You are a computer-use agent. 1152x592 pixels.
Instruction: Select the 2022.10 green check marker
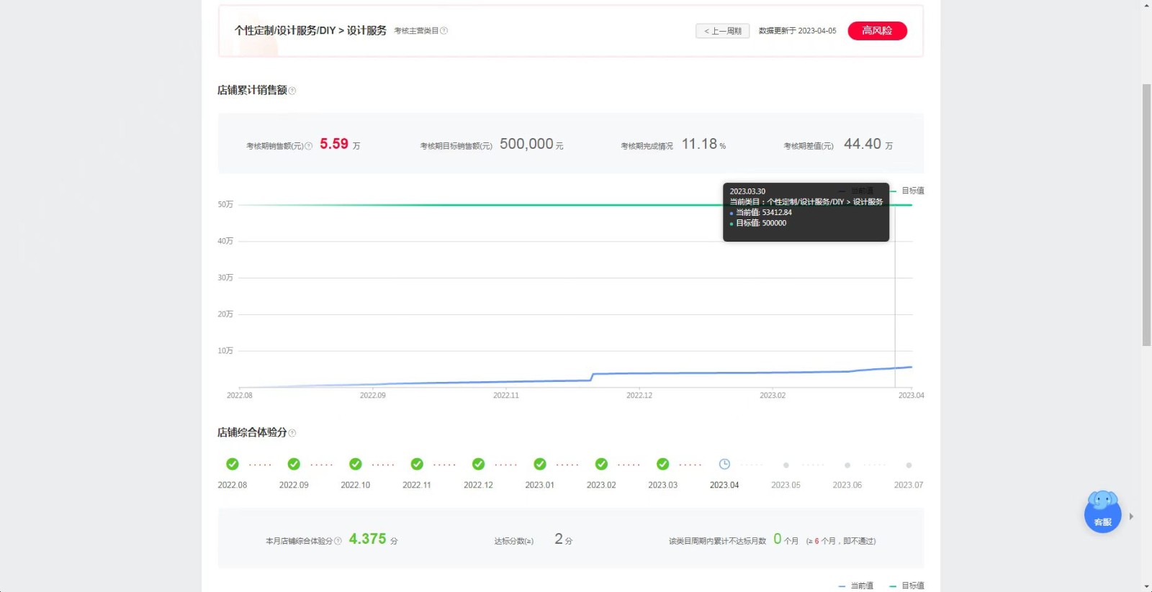(355, 464)
